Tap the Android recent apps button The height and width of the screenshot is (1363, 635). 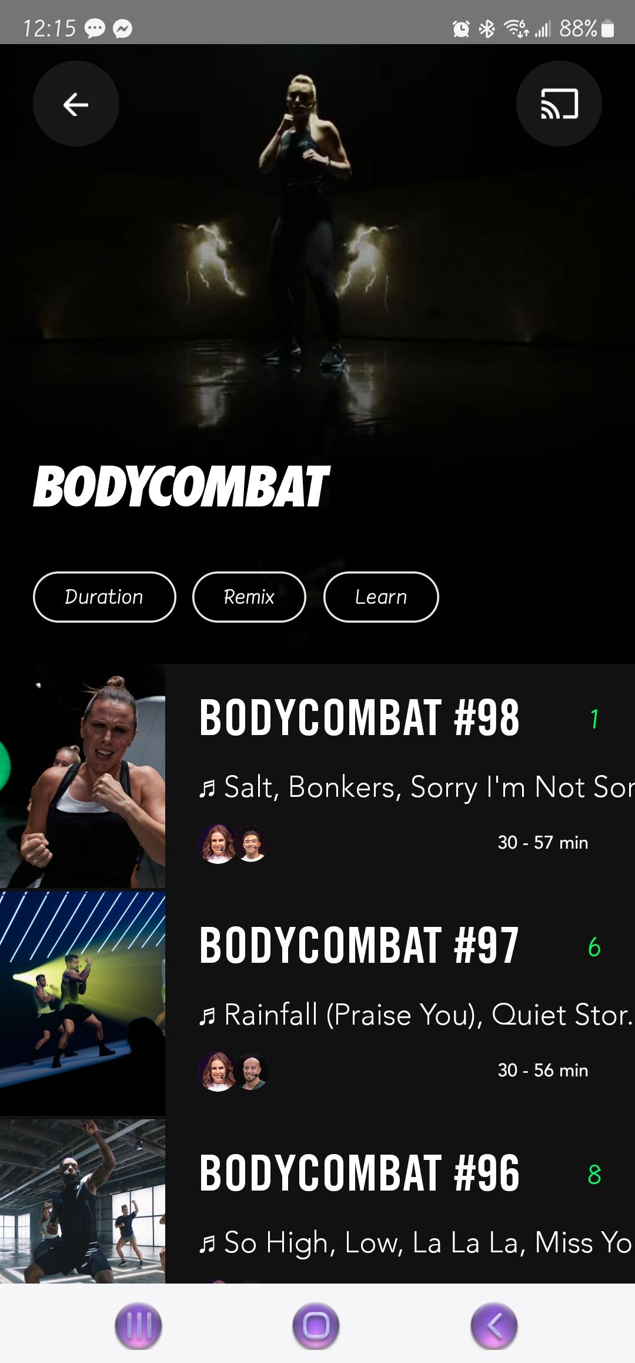click(x=139, y=1326)
